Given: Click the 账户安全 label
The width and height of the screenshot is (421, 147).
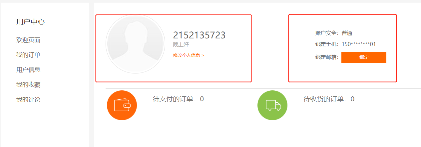Looking at the screenshot, I should tap(327, 33).
